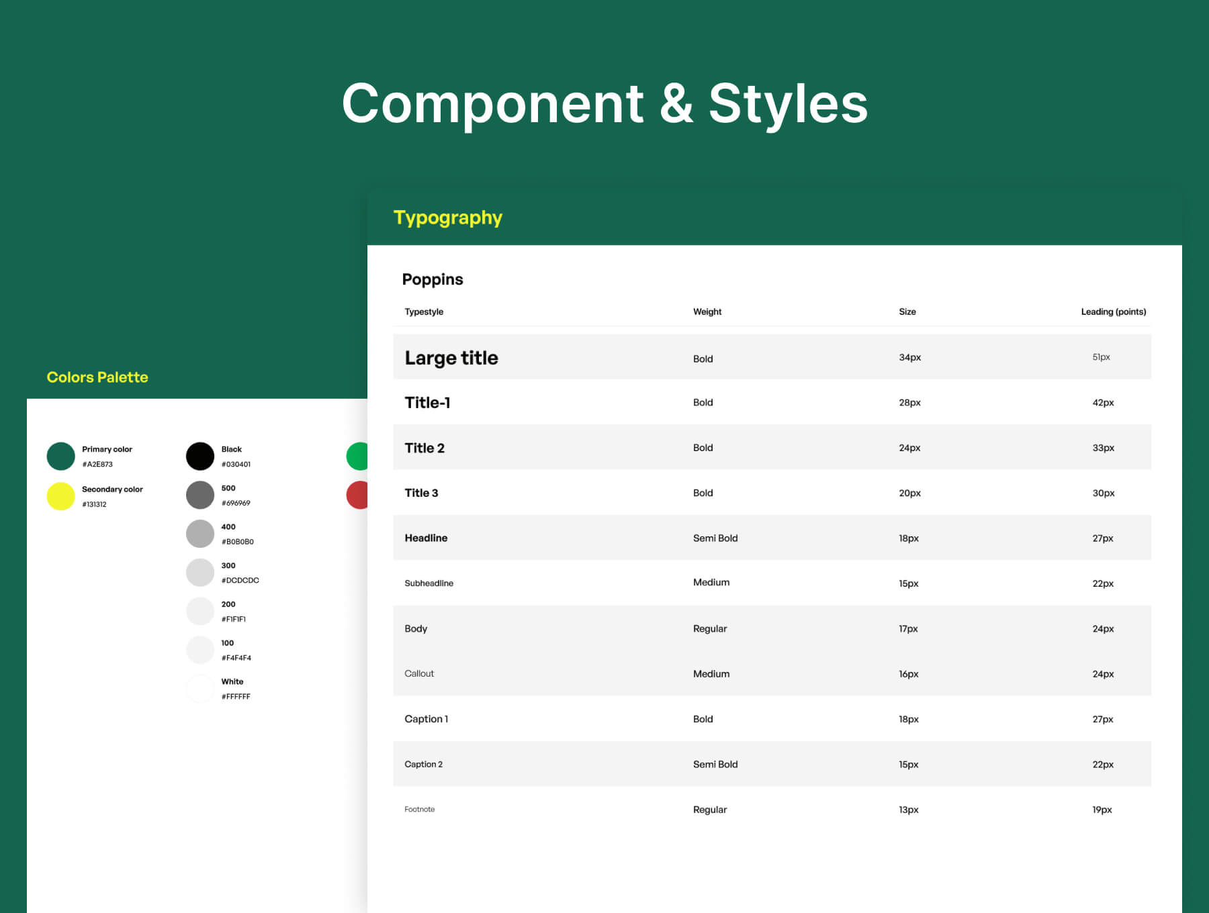
Task: Select the Title-1 typestyle label
Action: tap(427, 403)
